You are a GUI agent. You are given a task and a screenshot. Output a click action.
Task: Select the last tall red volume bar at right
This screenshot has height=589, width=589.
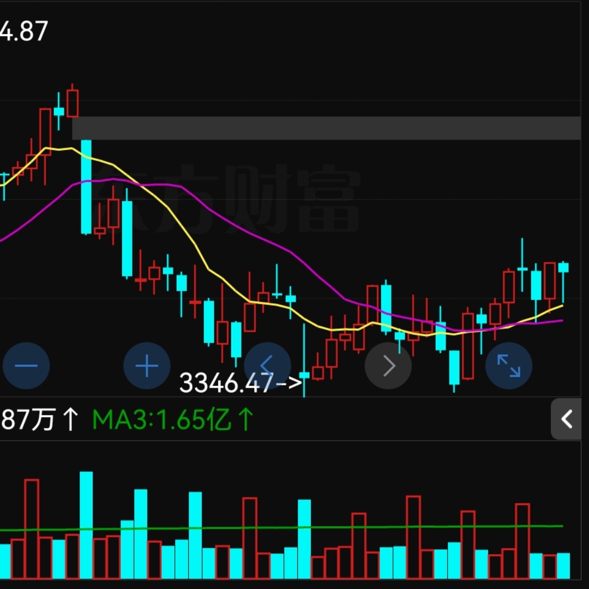pos(522,540)
